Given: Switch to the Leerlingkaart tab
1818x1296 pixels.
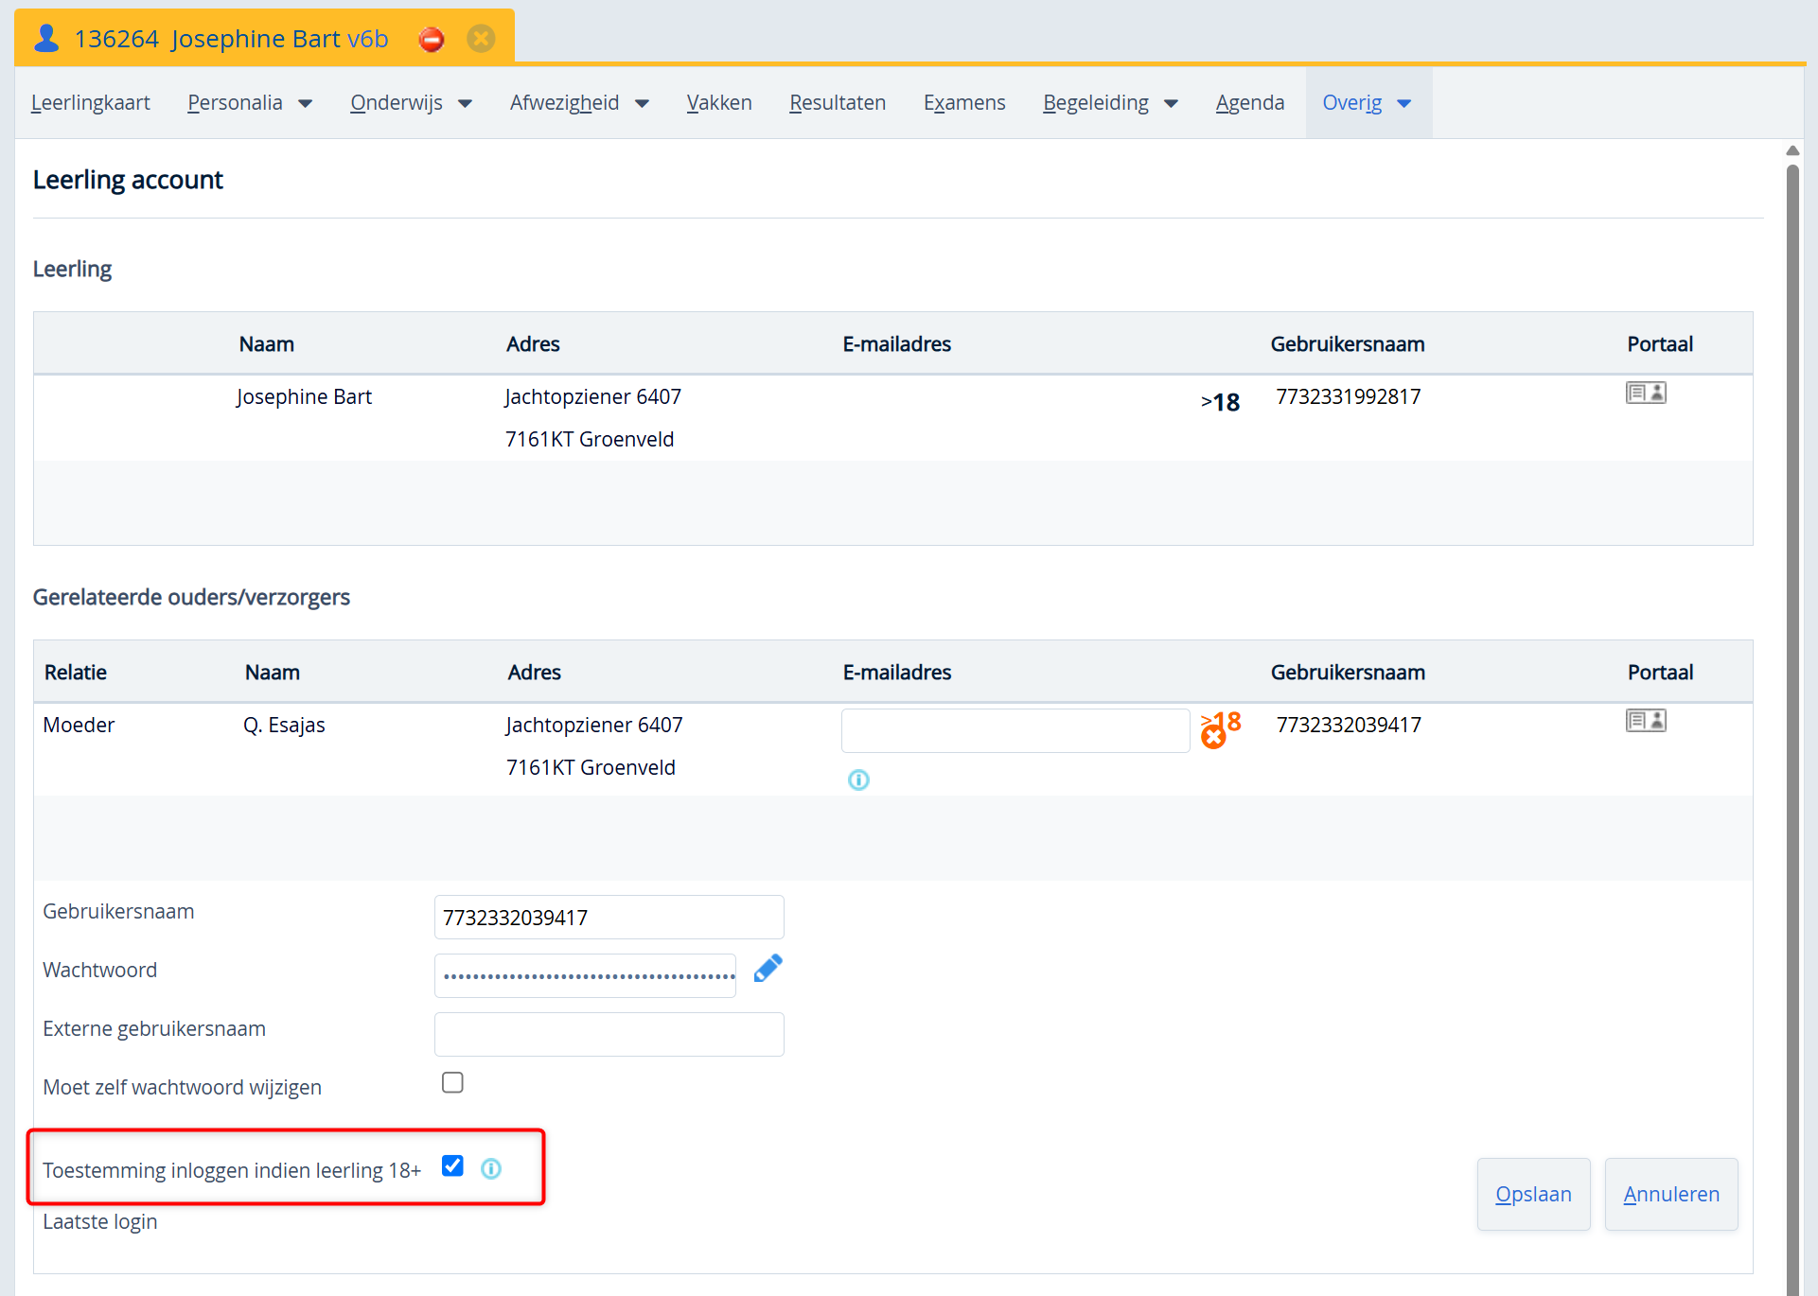Looking at the screenshot, I should click(x=90, y=102).
